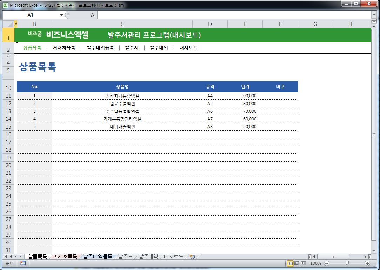
Task: Go to previous sheet tab arrow
Action: (11, 256)
